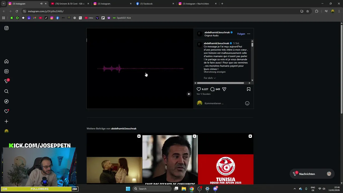View site information icon in address bar
Image resolution: width=343 pixels, height=193 pixels.
click(x=24, y=11)
